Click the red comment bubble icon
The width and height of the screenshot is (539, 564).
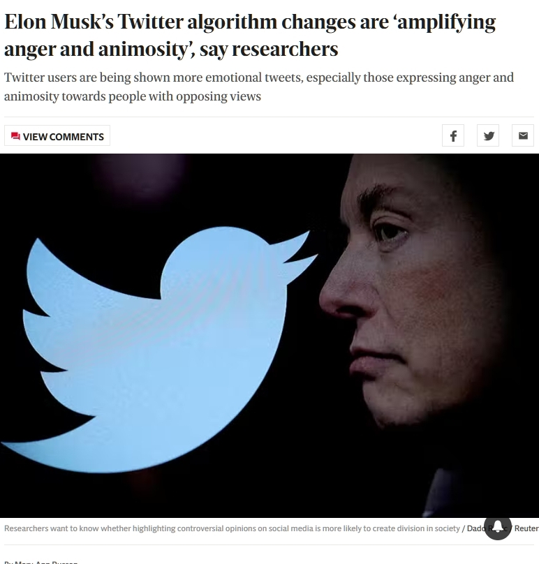pos(15,136)
